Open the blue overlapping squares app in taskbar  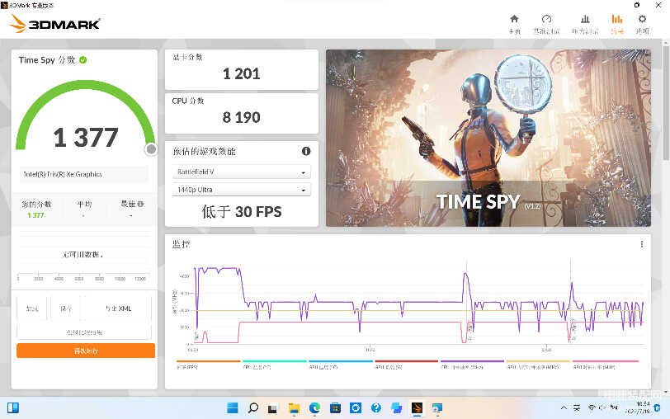397,408
